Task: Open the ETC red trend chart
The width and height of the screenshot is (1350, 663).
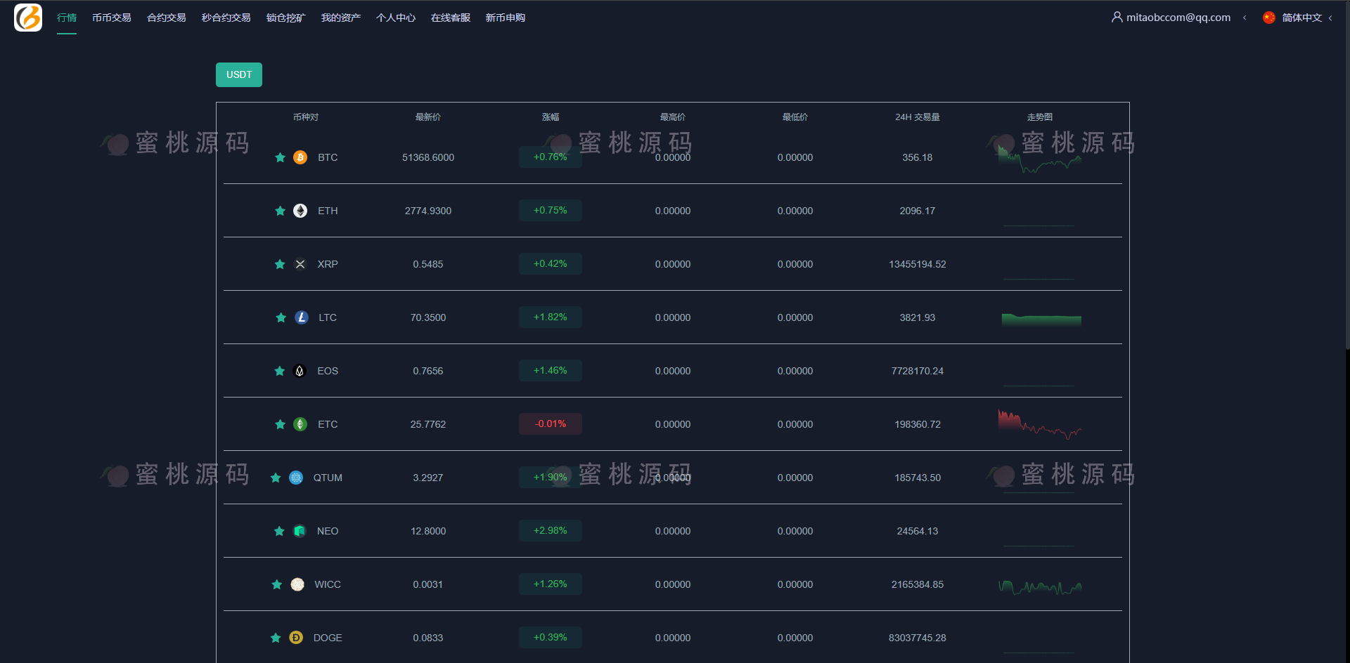Action: click(1039, 424)
